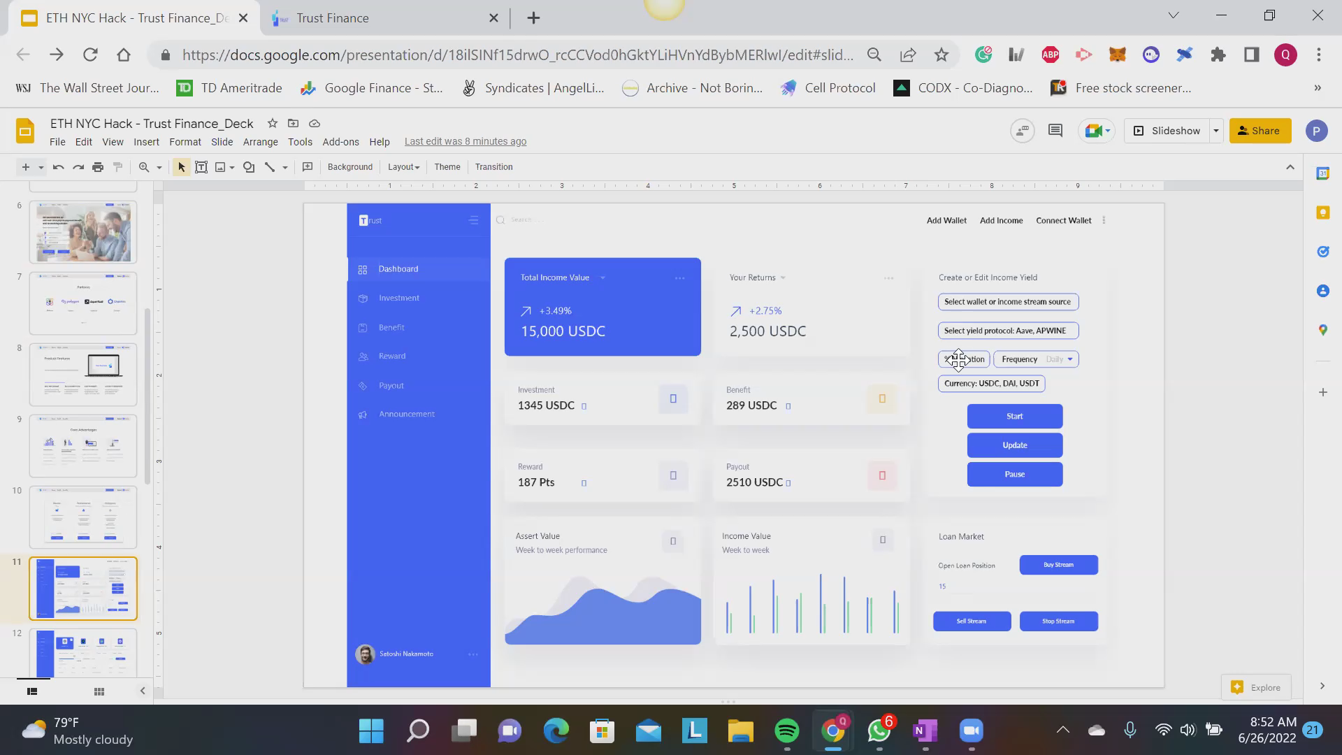Click the Zoom magnifier tool
Image resolution: width=1342 pixels, height=755 pixels.
click(x=144, y=167)
